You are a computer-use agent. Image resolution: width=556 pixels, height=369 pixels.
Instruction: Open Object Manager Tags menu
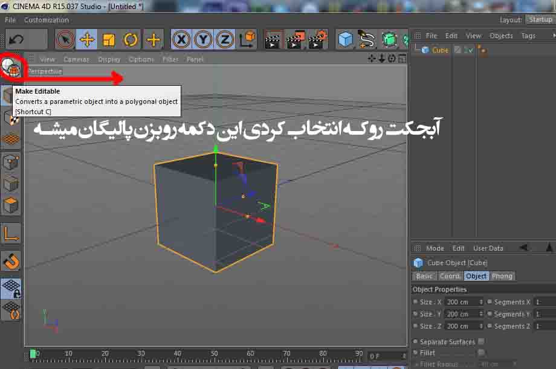528,36
